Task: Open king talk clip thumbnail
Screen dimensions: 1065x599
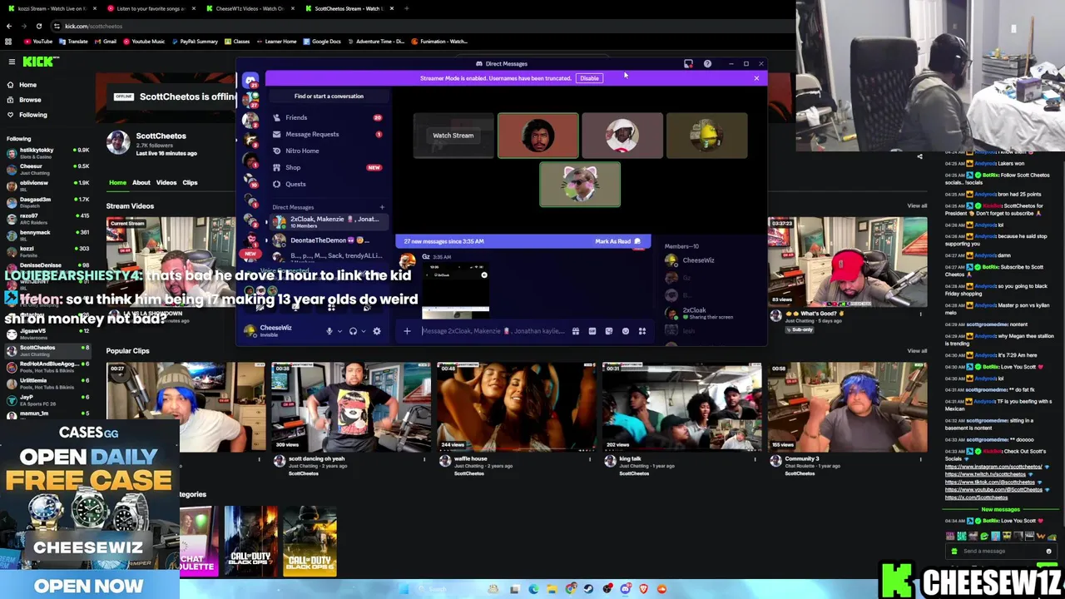Action: pos(681,406)
